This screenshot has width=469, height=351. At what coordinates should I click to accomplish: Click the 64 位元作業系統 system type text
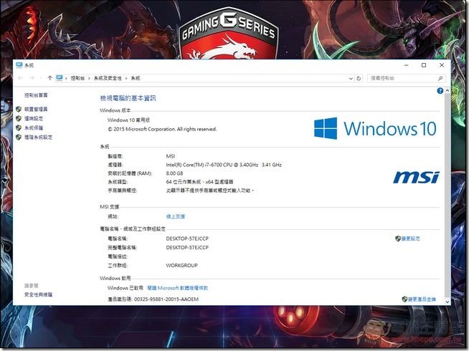(x=199, y=182)
